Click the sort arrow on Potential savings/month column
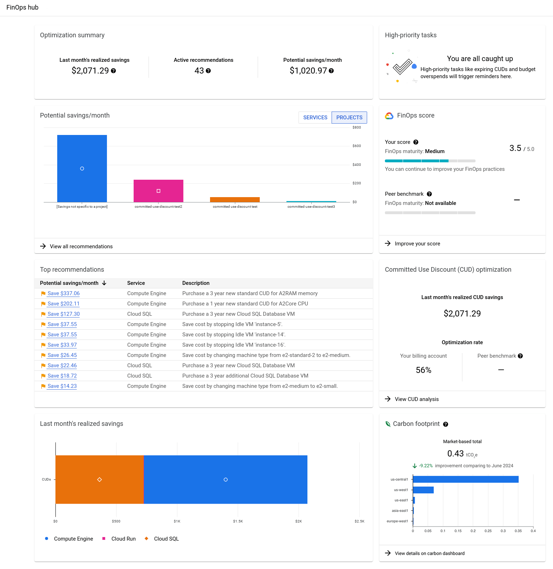553x569 pixels. pos(104,283)
